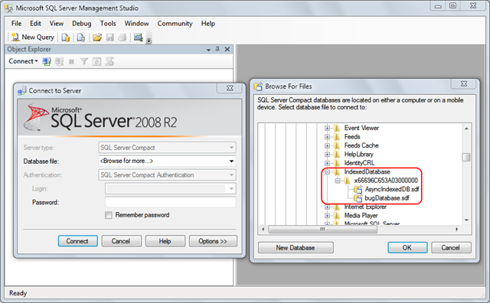Screen dimensions: 490x303
Task: Click the Filter funnel icon
Action: point(84,61)
